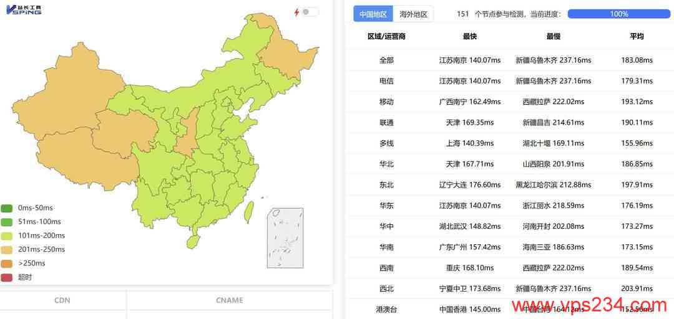
Task: Click the VSPING site logo
Action: point(24,10)
